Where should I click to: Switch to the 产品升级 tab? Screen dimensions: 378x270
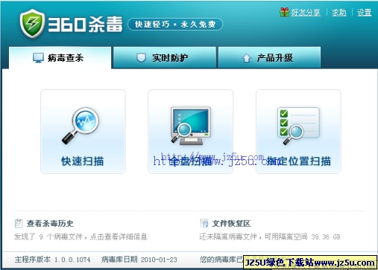pos(269,57)
